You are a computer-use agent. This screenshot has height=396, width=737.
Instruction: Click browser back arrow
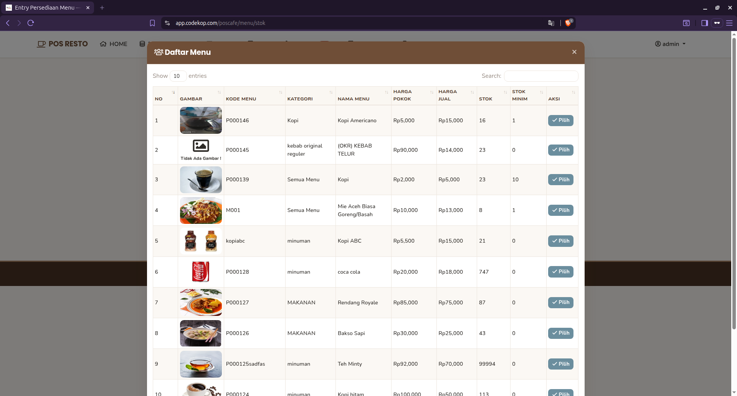(8, 23)
